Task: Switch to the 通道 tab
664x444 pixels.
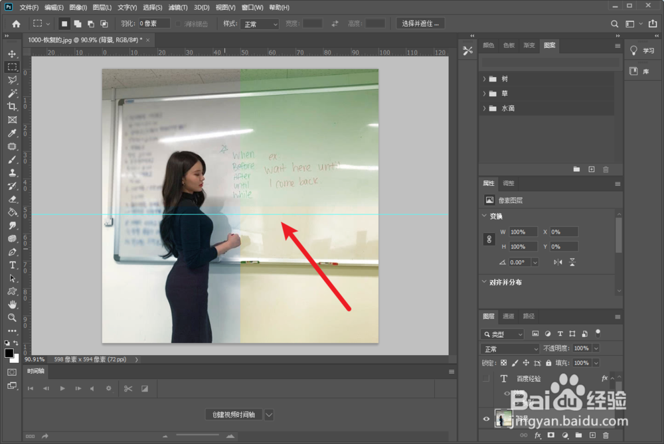Action: (508, 316)
